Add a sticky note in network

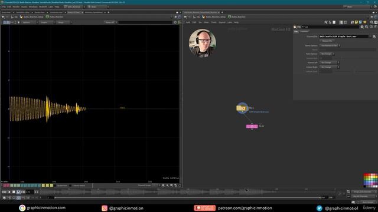pos(356,22)
